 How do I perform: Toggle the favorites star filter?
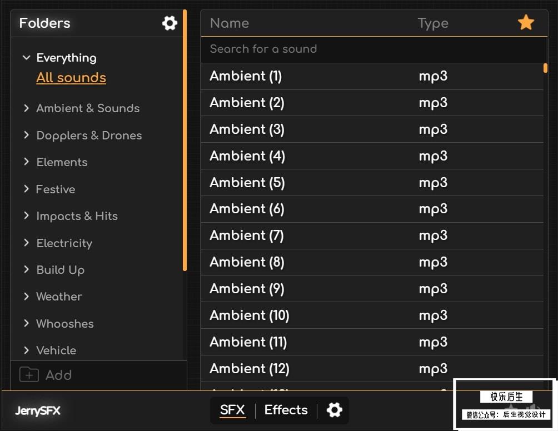click(526, 23)
